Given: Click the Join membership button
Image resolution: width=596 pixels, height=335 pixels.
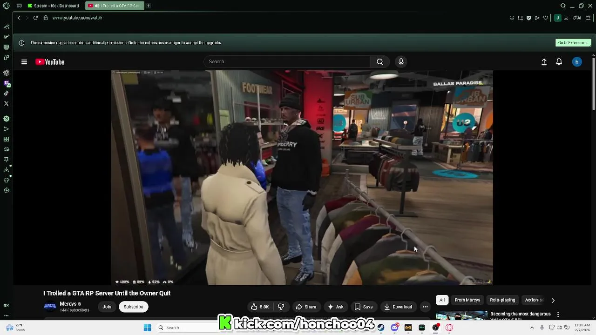Looking at the screenshot, I should 107,307.
